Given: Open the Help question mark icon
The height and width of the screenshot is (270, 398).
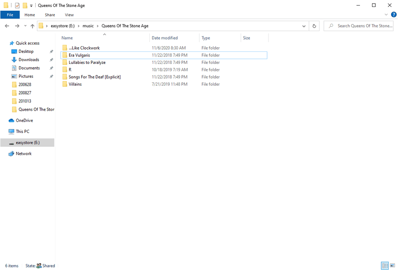Looking at the screenshot, I should point(393,14).
